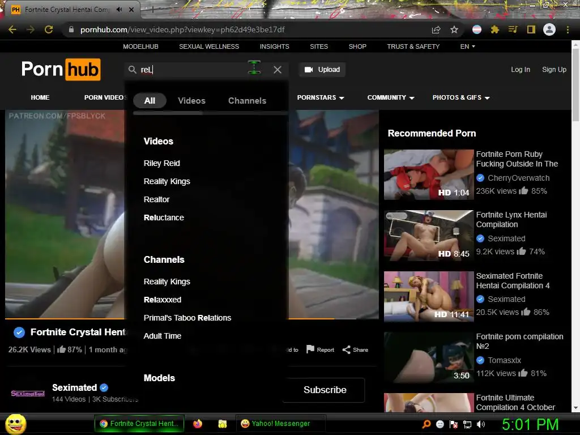The width and height of the screenshot is (580, 435).
Task: Open the smiley start button on taskbar
Action: click(15, 424)
